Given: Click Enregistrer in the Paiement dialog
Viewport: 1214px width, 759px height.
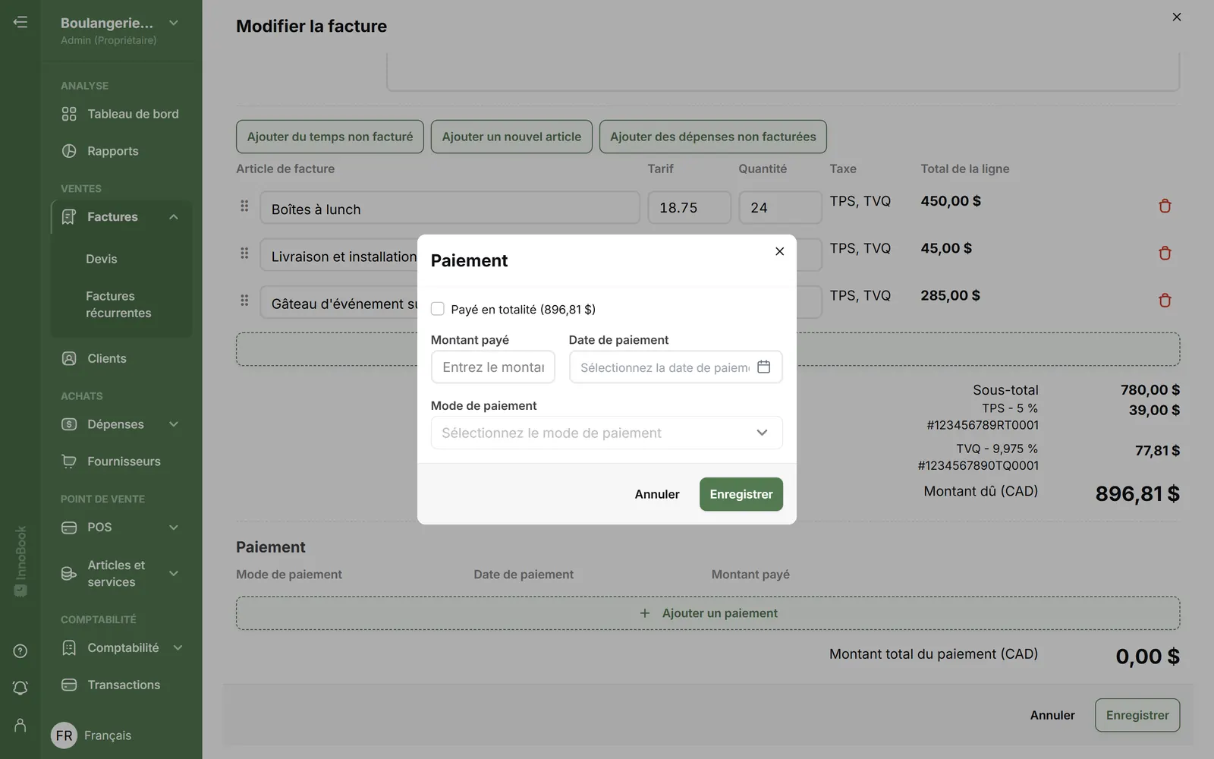Looking at the screenshot, I should click(x=741, y=494).
